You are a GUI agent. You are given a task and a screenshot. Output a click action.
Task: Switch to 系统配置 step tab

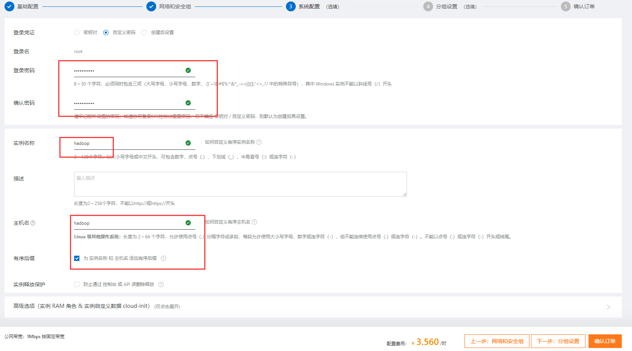tap(309, 6)
